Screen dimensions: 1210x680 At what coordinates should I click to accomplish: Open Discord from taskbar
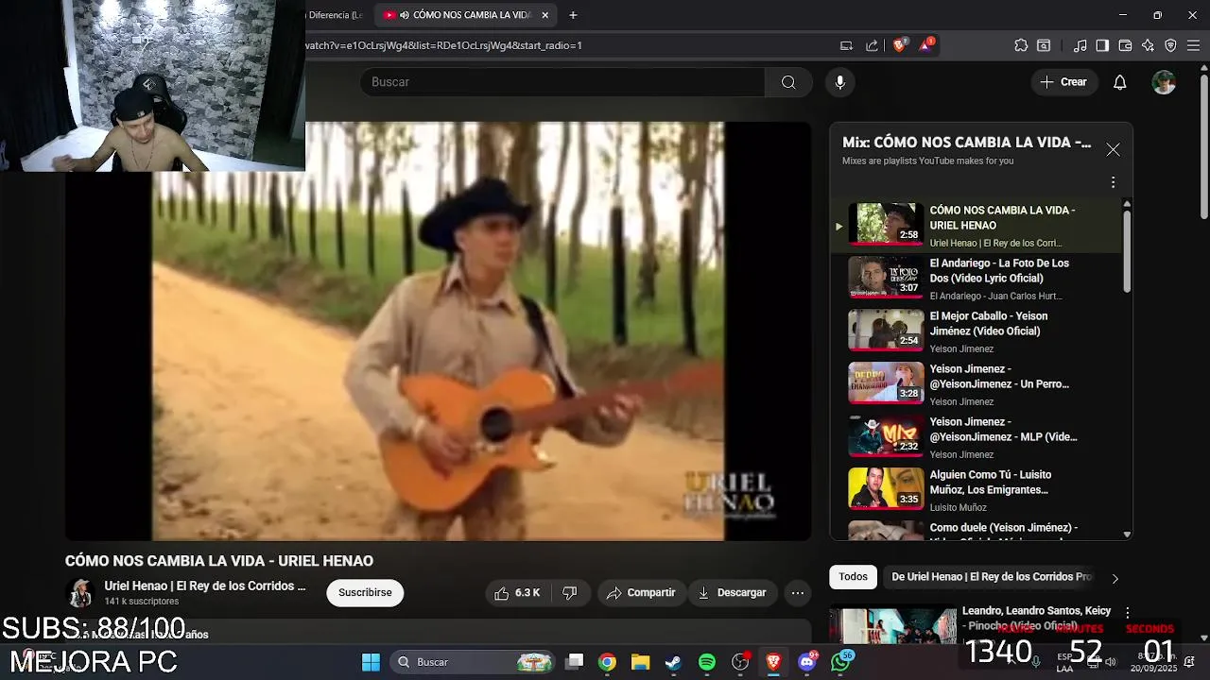pyautogui.click(x=806, y=662)
